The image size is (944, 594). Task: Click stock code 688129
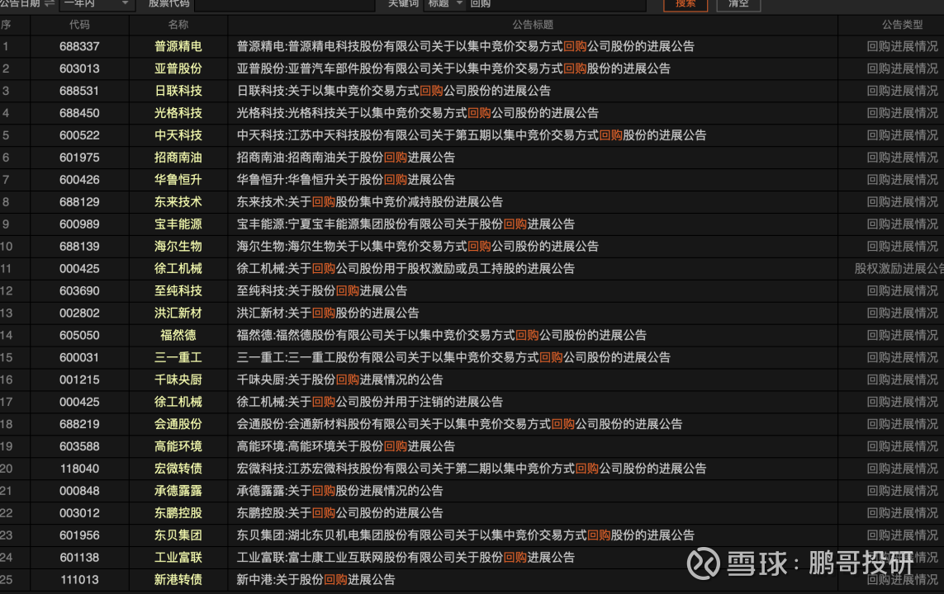coord(79,202)
